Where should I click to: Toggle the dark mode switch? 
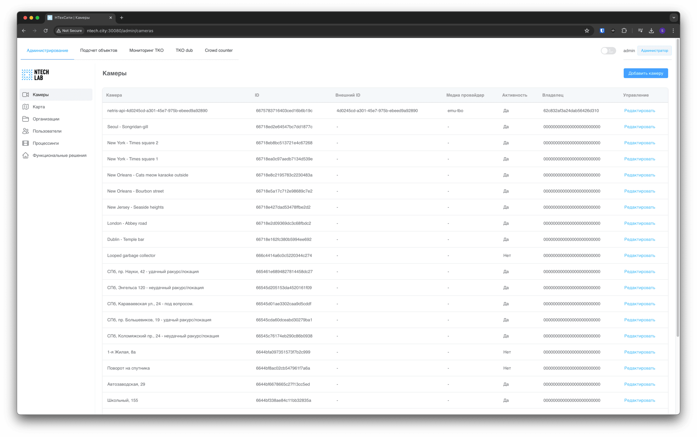(x=608, y=51)
